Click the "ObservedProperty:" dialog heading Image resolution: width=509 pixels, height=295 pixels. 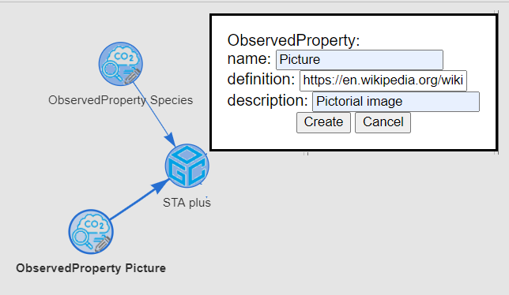pos(293,40)
